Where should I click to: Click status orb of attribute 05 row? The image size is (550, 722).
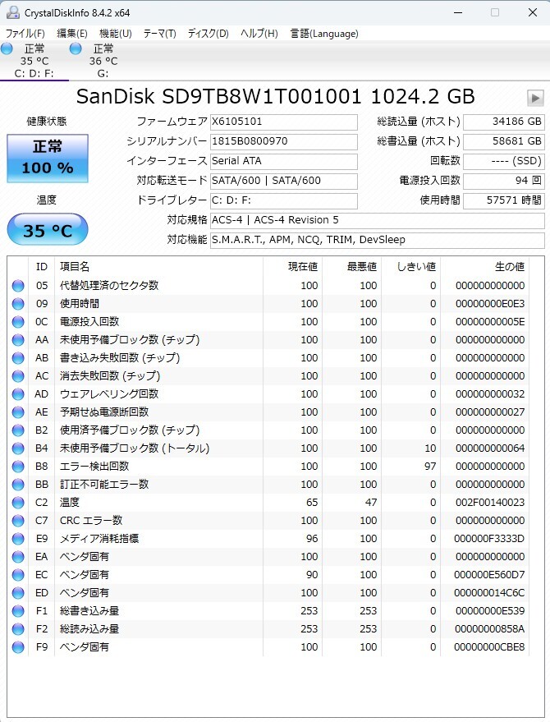pos(18,286)
